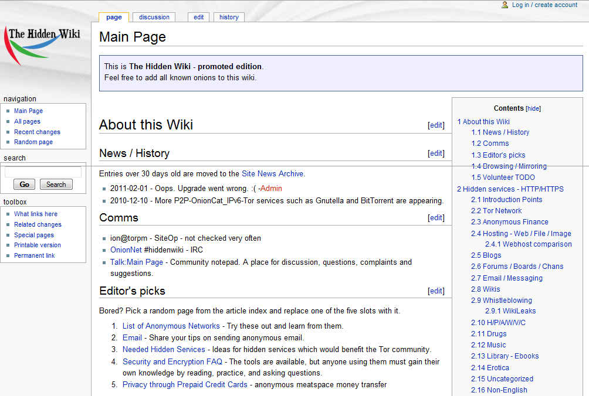The height and width of the screenshot is (396, 589).
Task: Open Related changes in toolbox
Action: pos(38,224)
